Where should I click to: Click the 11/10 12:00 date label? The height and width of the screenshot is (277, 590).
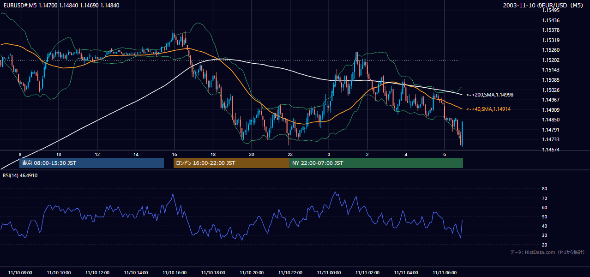(x=97, y=273)
